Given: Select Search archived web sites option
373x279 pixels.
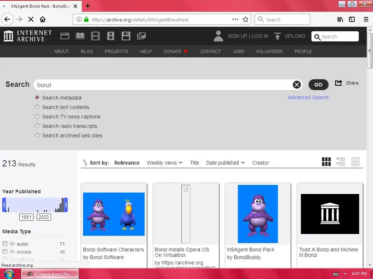Looking at the screenshot, I should point(37,135).
